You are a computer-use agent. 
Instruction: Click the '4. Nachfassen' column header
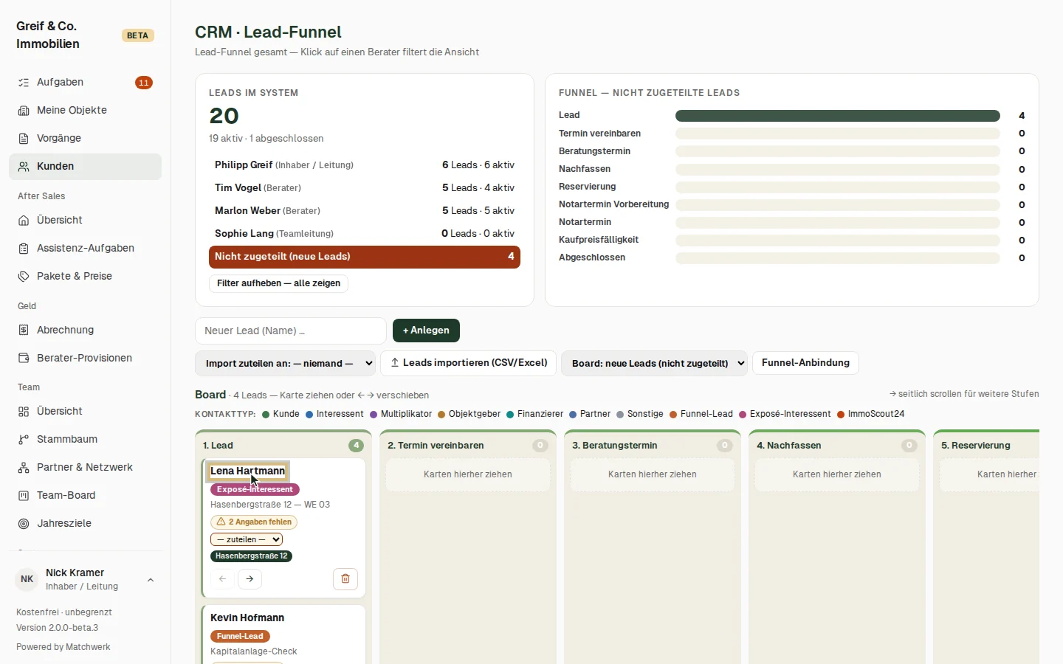tap(837, 446)
